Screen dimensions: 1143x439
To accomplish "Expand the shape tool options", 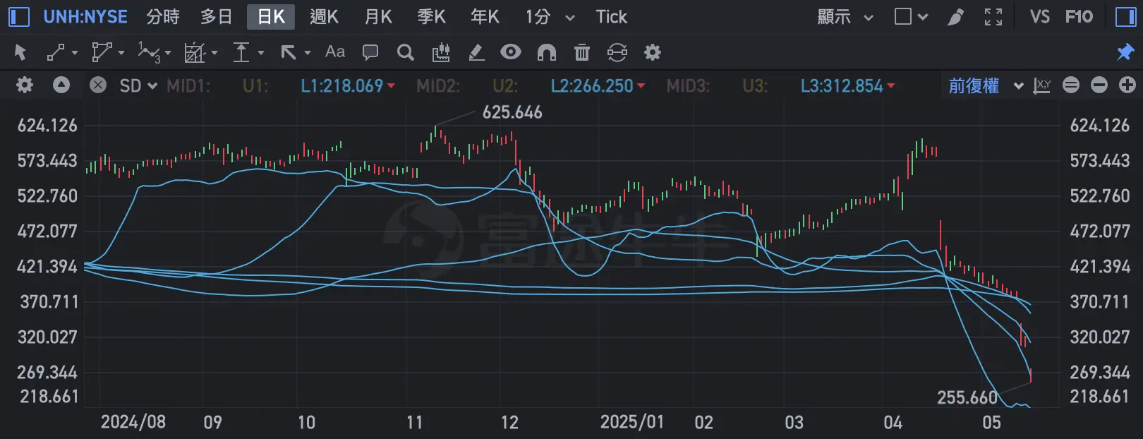I will [121, 53].
